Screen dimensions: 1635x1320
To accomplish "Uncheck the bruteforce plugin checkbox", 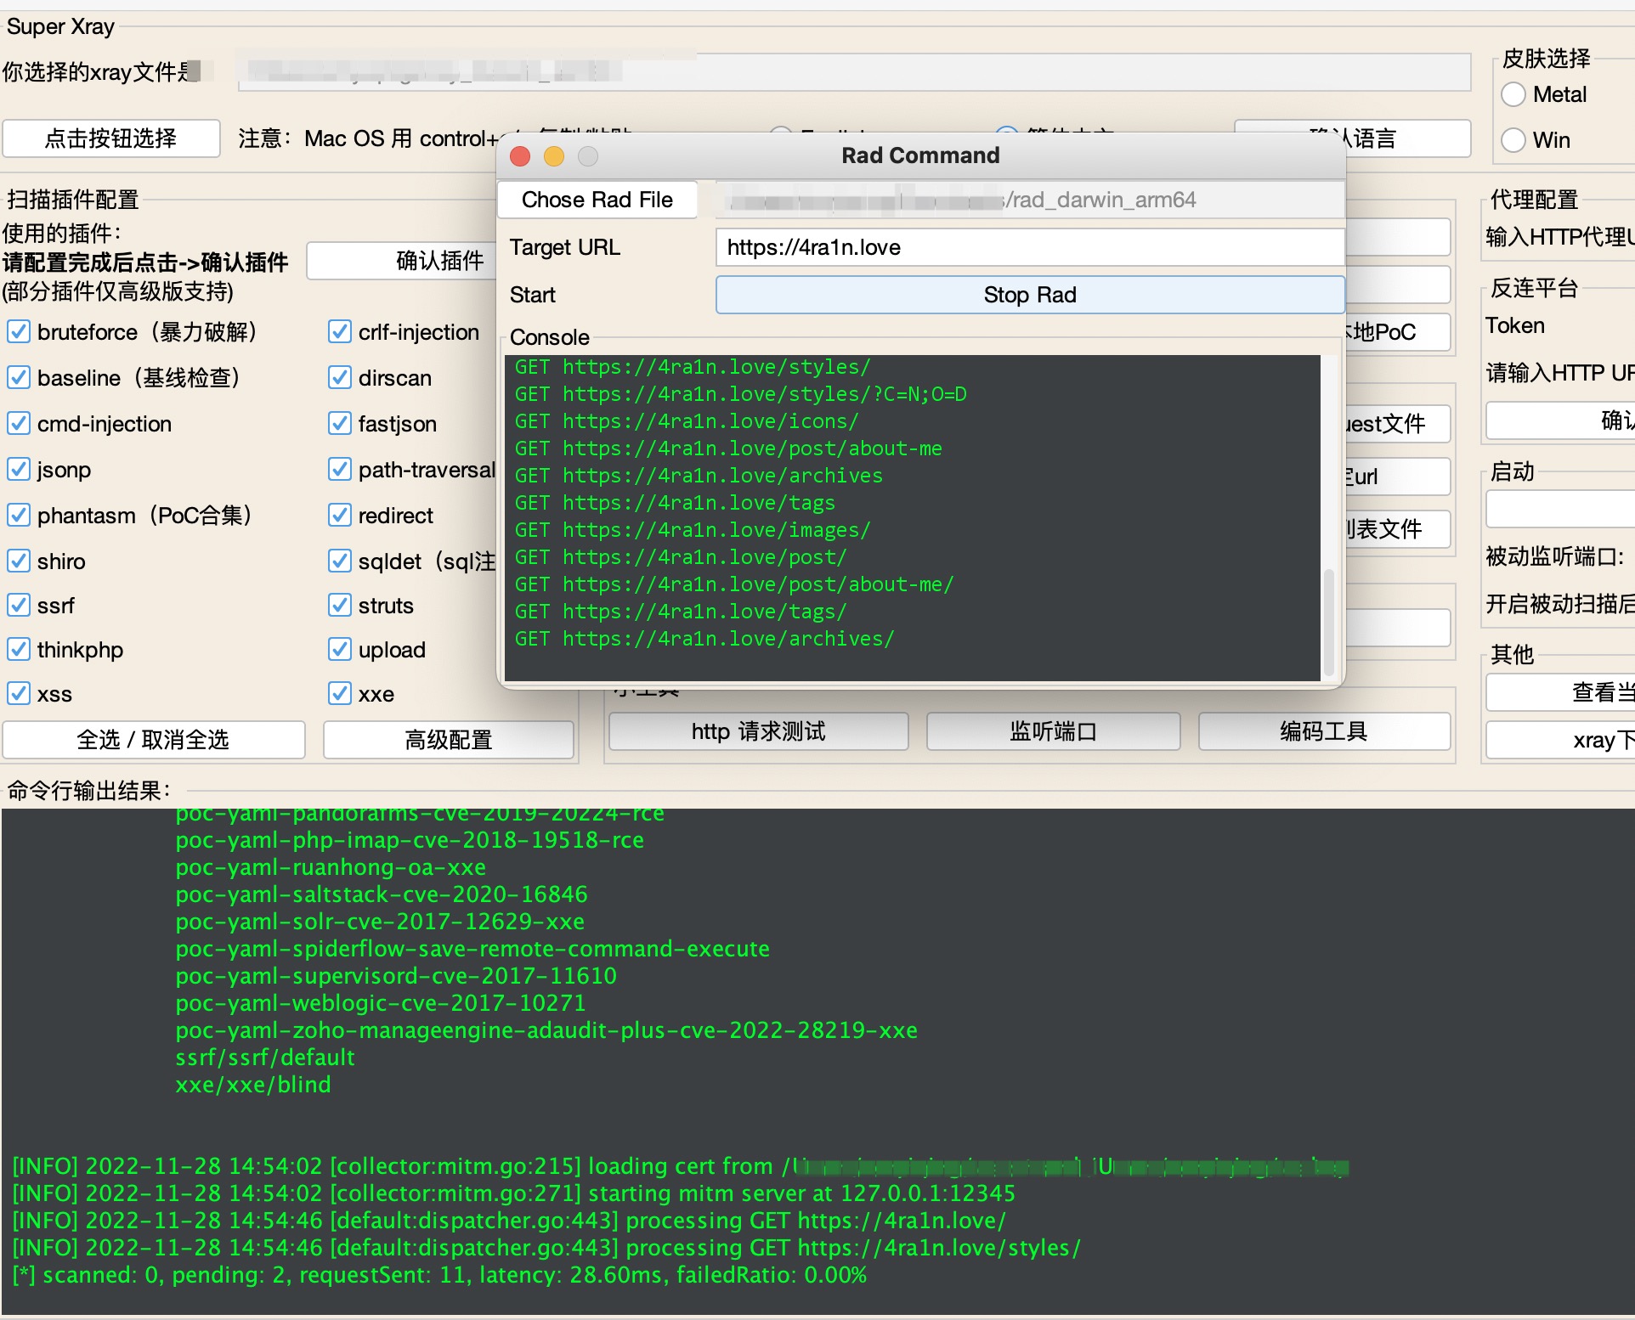I will (19, 332).
